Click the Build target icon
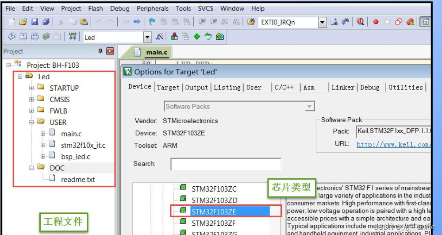 pyautogui.click(x=23, y=36)
